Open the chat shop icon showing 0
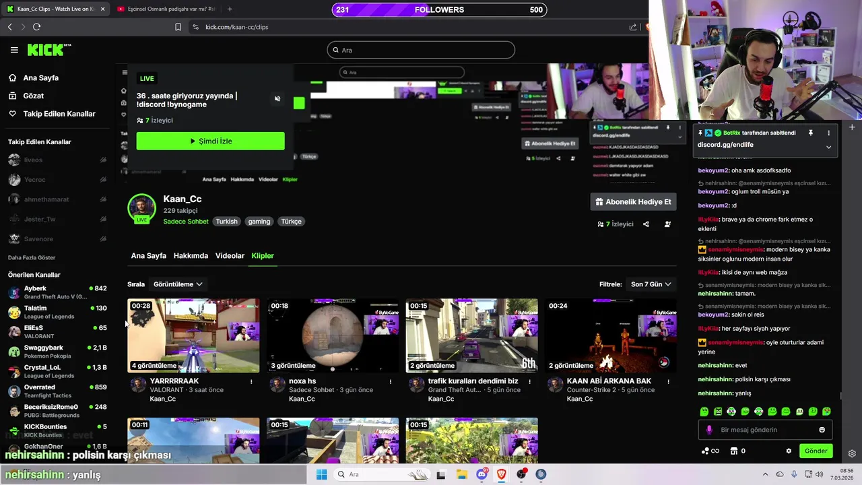Viewport: 862px width, 485px height. click(x=738, y=451)
